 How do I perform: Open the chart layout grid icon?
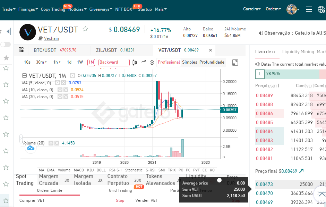21,50
